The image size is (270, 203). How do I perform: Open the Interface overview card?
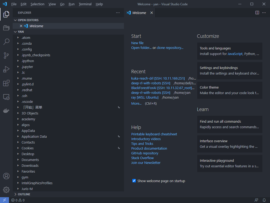point(230,144)
